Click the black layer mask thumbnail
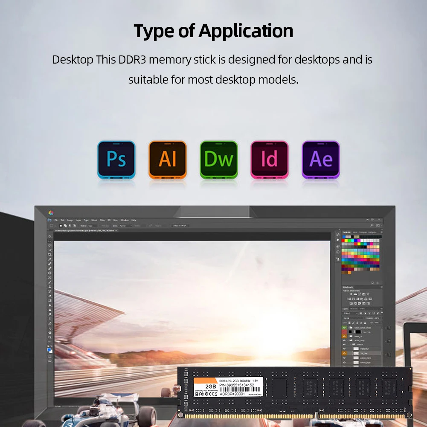The image size is (427, 427). pyautogui.click(x=358, y=332)
